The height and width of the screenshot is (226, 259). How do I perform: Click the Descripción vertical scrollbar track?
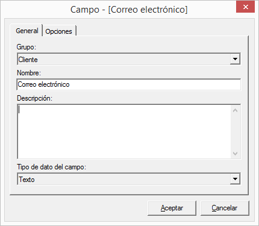point(236,132)
